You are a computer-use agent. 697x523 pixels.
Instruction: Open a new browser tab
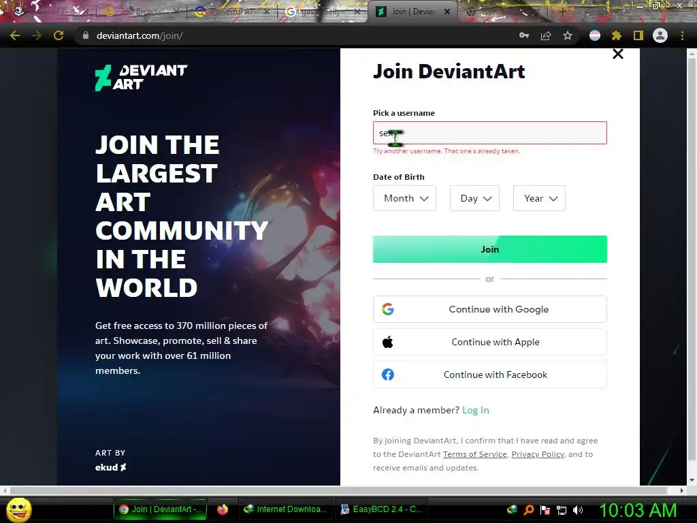click(563, 12)
